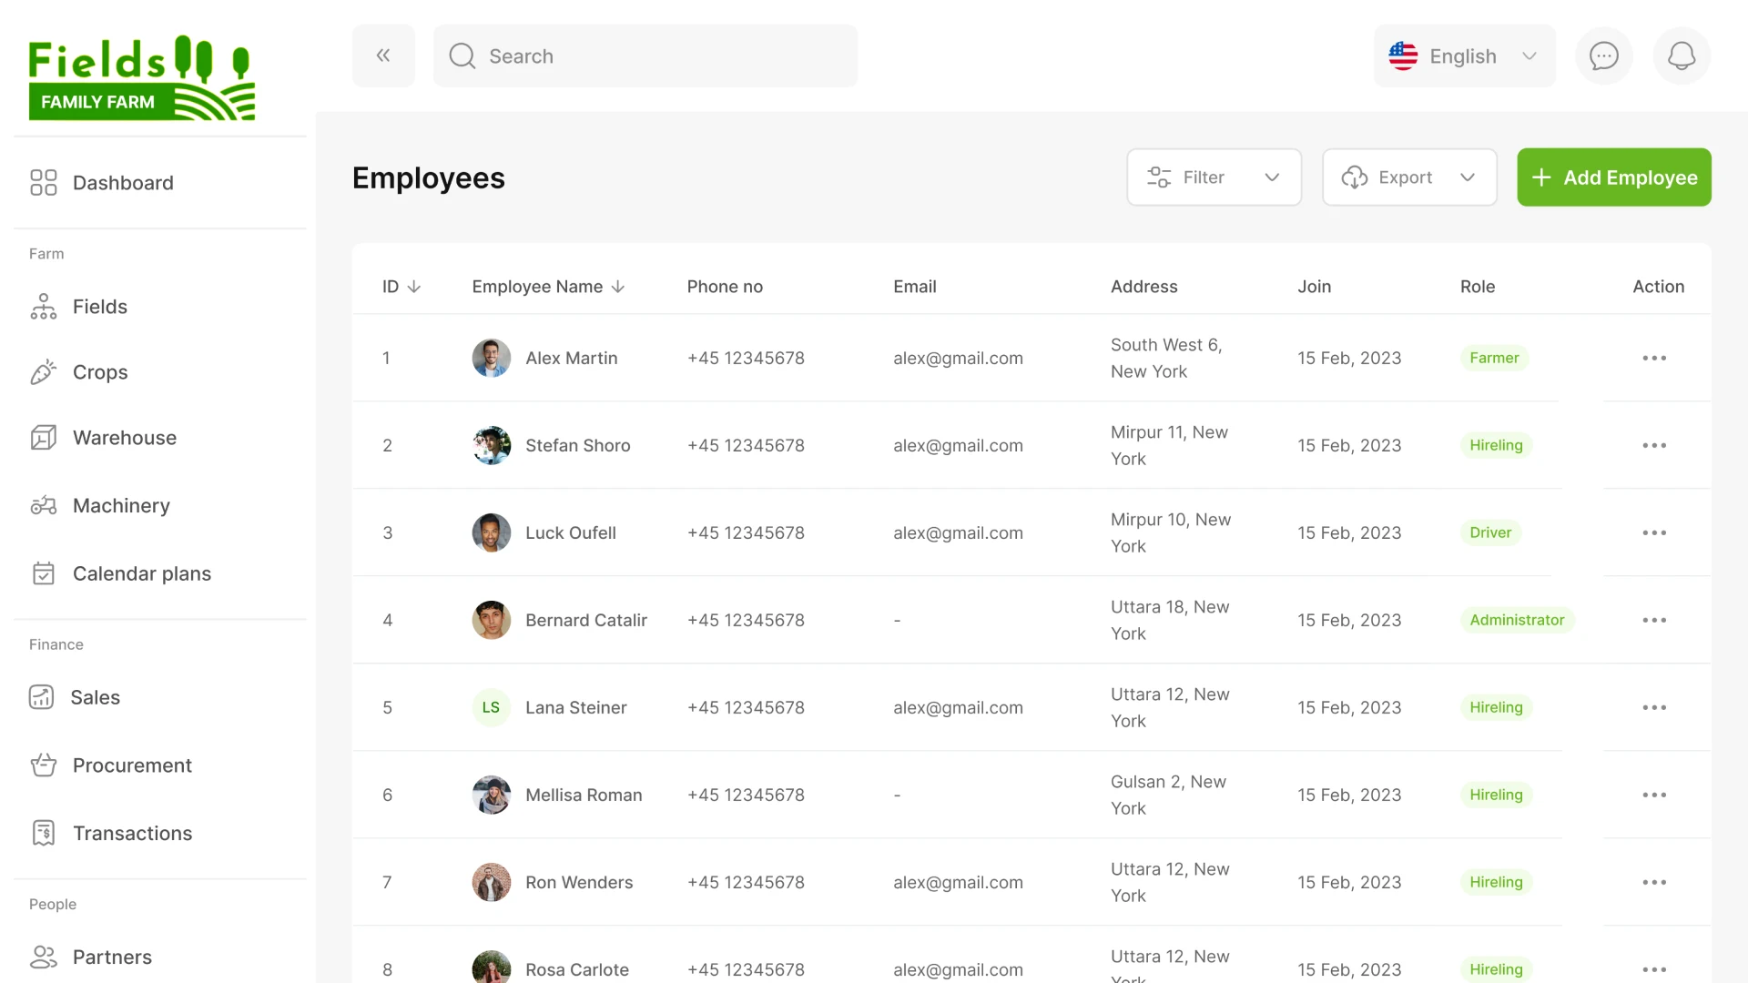Image resolution: width=1748 pixels, height=983 pixels.
Task: Expand the Filter dropdown
Action: [x=1214, y=177]
